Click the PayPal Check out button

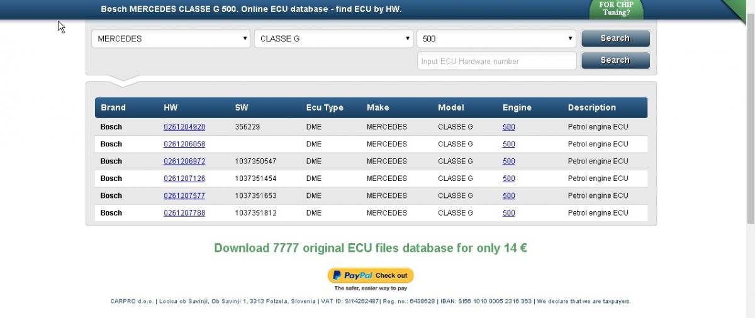371,275
